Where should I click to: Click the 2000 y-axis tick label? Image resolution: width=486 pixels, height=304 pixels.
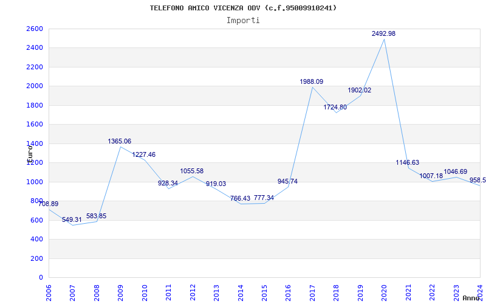(x=35, y=86)
